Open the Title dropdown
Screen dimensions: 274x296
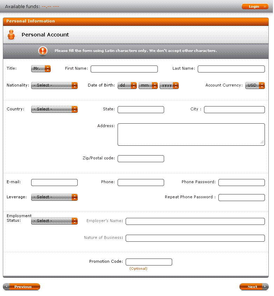coord(41,69)
